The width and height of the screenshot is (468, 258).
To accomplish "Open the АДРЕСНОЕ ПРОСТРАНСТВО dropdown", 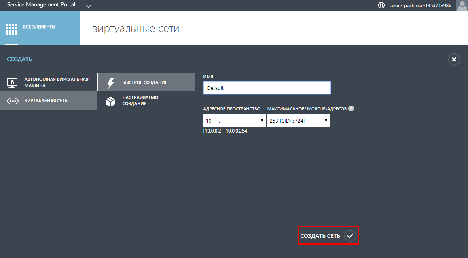I will coord(235,121).
